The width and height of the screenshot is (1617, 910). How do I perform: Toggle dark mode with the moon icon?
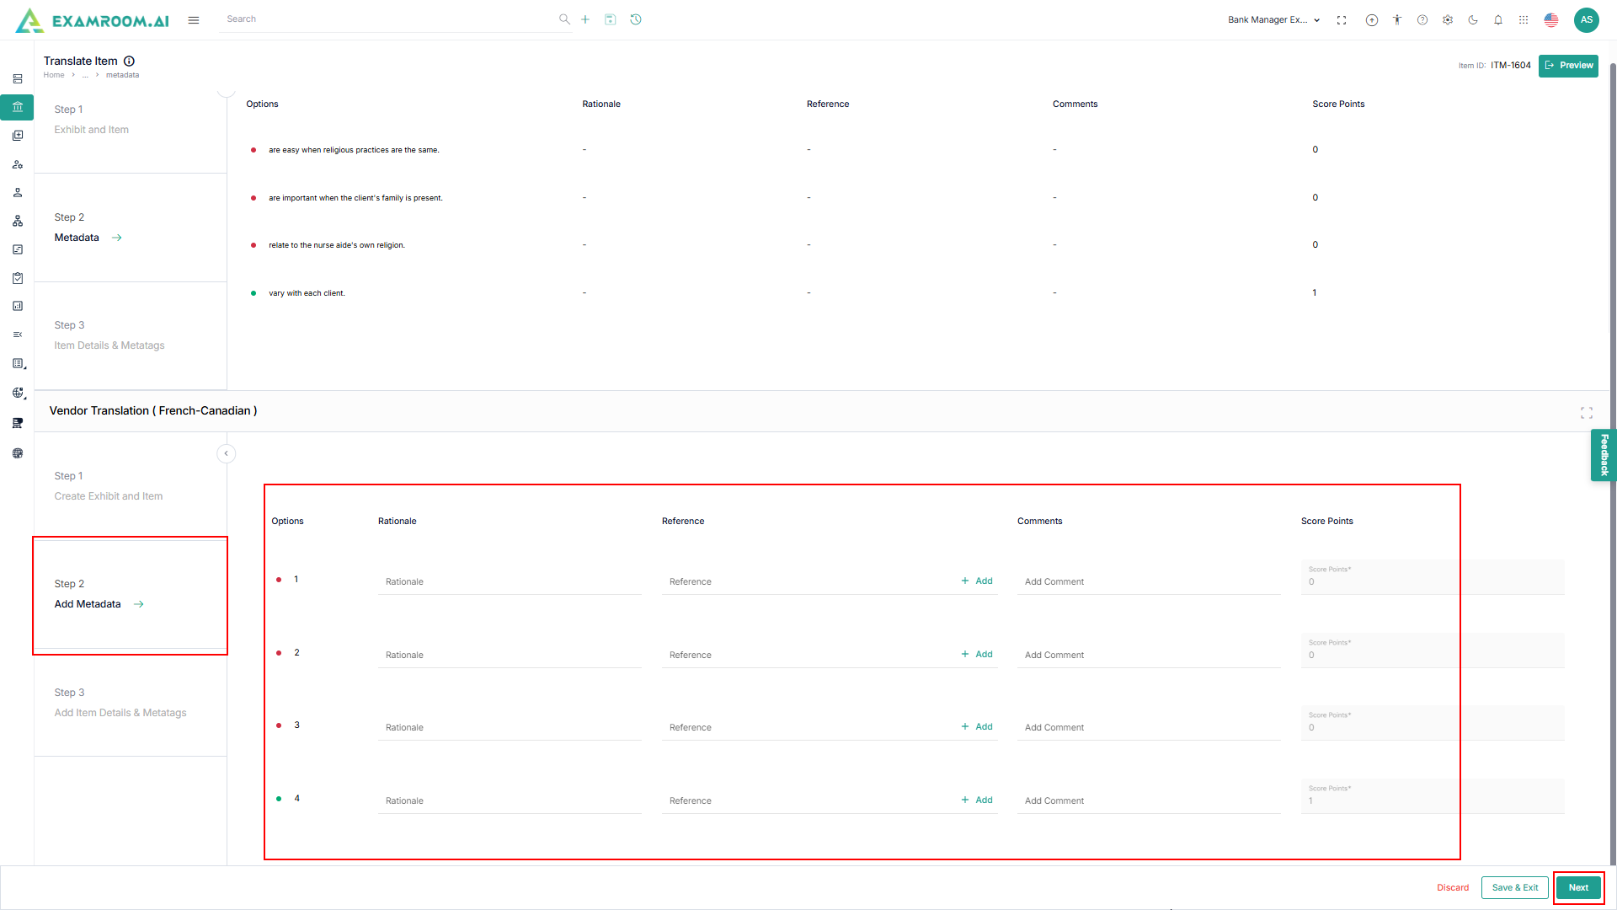click(x=1473, y=20)
